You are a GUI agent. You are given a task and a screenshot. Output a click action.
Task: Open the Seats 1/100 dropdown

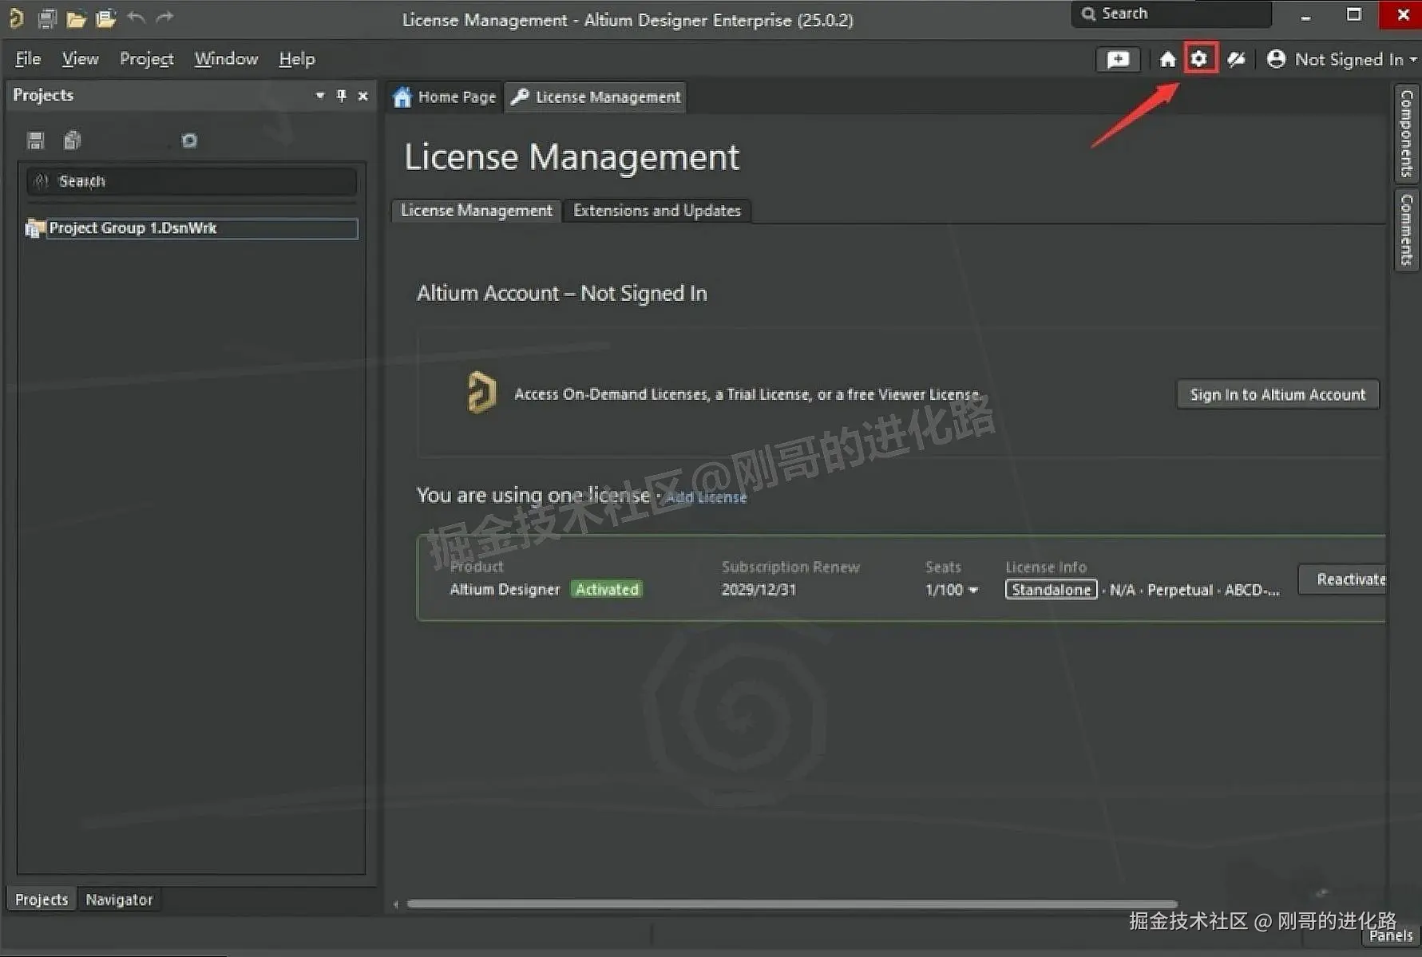tap(973, 591)
